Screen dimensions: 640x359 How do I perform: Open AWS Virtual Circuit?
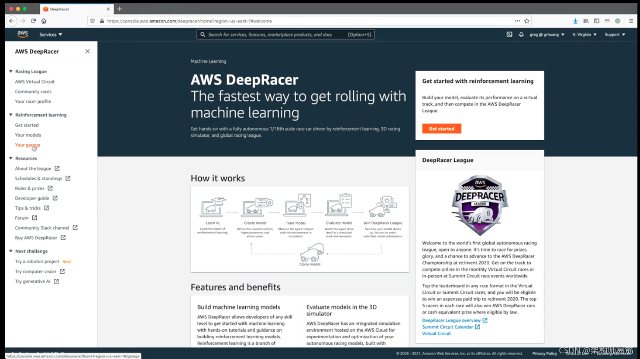tap(35, 82)
